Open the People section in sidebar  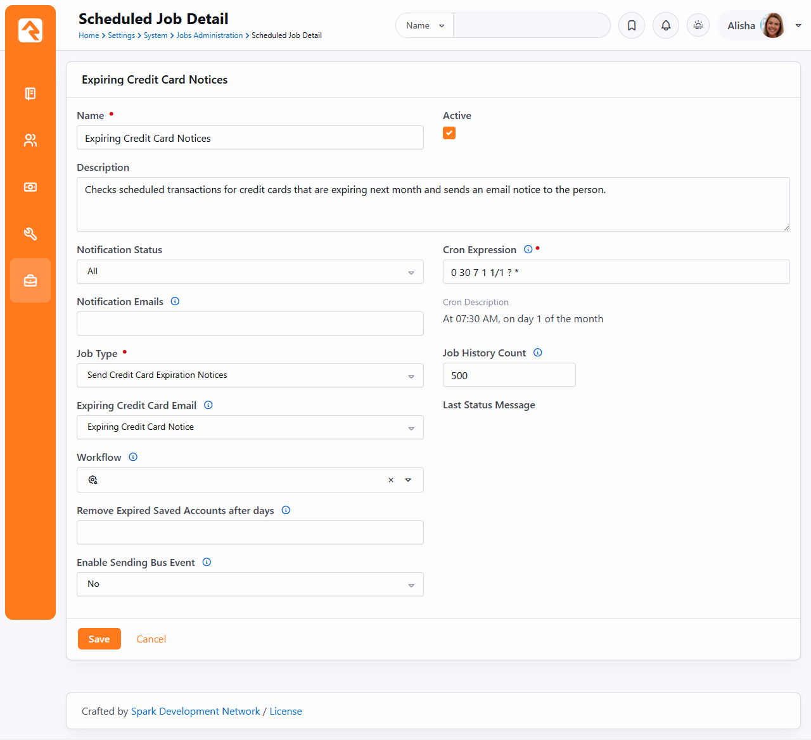click(30, 141)
